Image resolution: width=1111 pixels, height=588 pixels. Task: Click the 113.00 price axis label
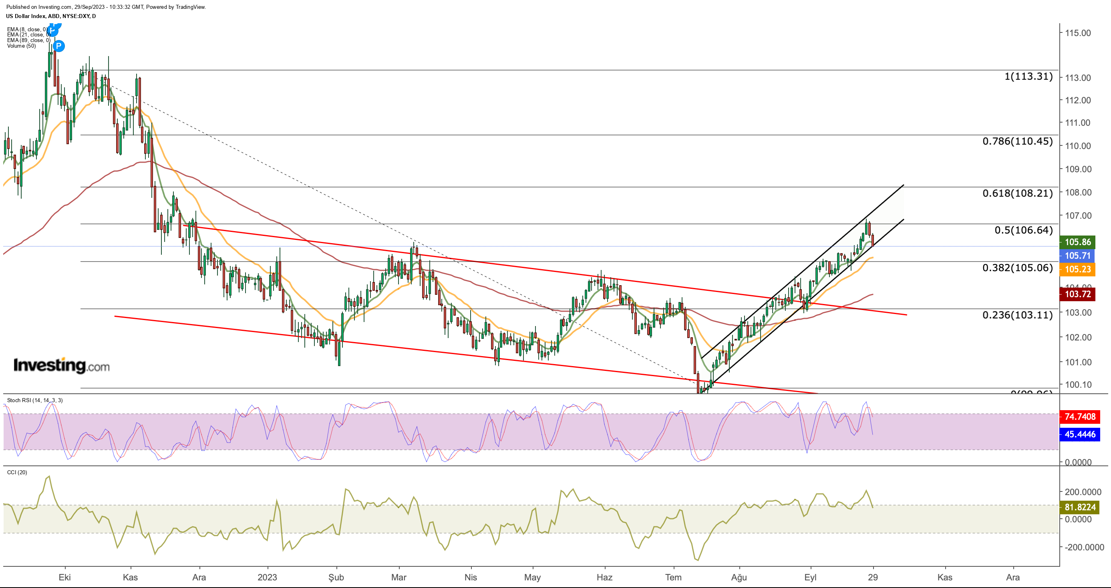pyautogui.click(x=1078, y=78)
